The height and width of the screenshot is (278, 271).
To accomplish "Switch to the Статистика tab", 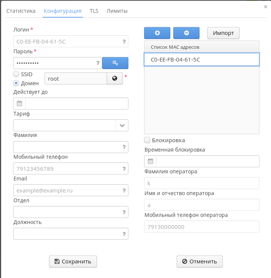I will point(21,11).
